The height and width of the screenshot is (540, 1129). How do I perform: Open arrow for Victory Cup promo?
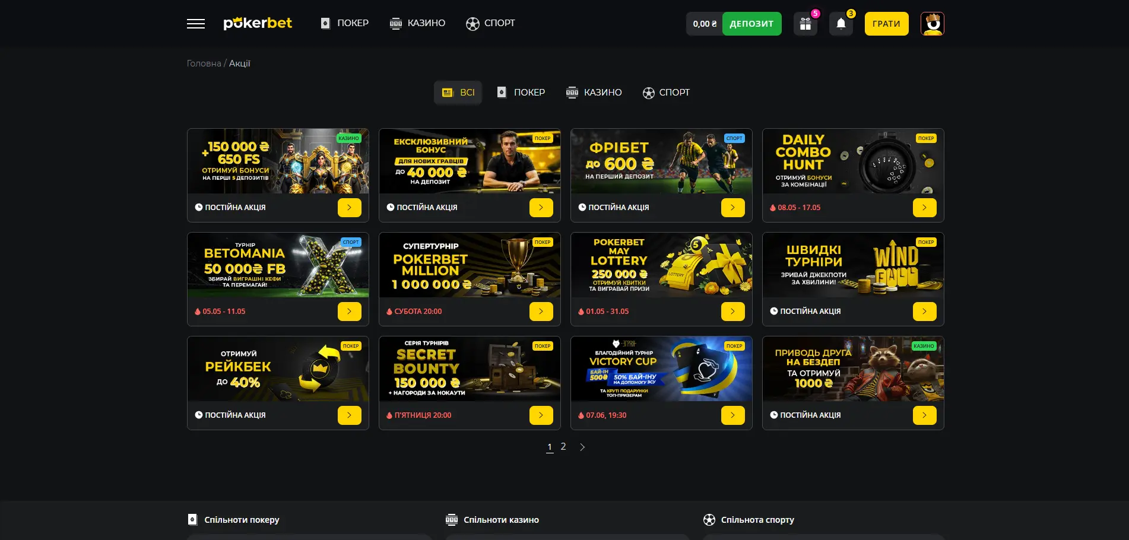point(733,415)
